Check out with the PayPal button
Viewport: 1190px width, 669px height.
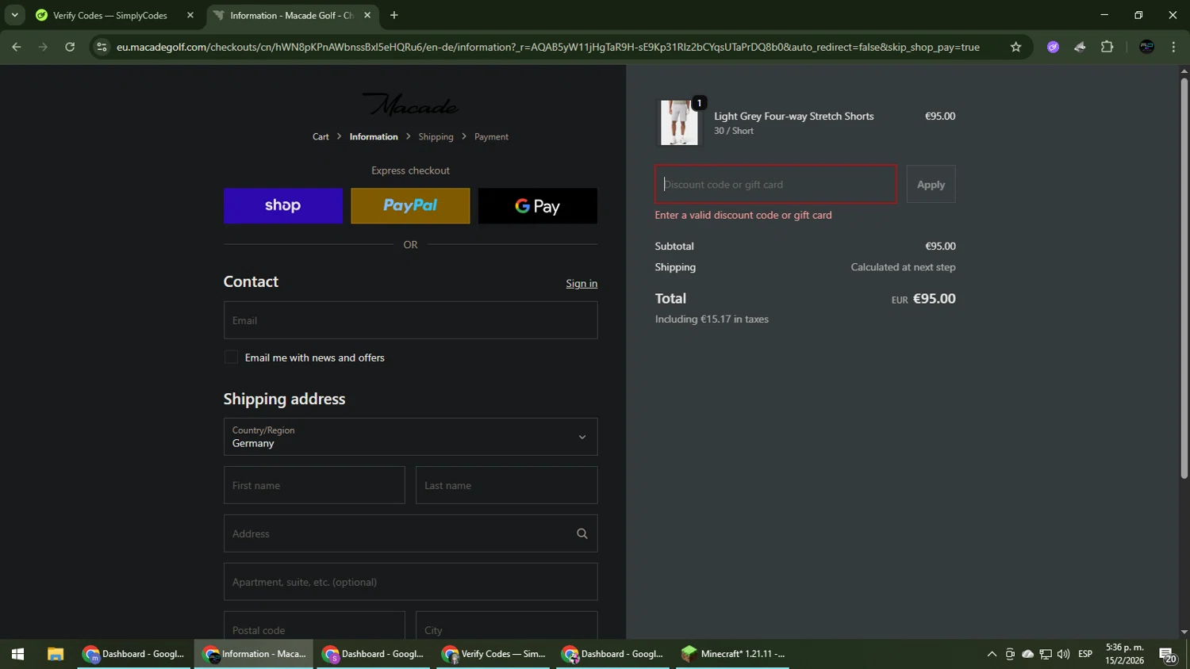[x=410, y=205]
